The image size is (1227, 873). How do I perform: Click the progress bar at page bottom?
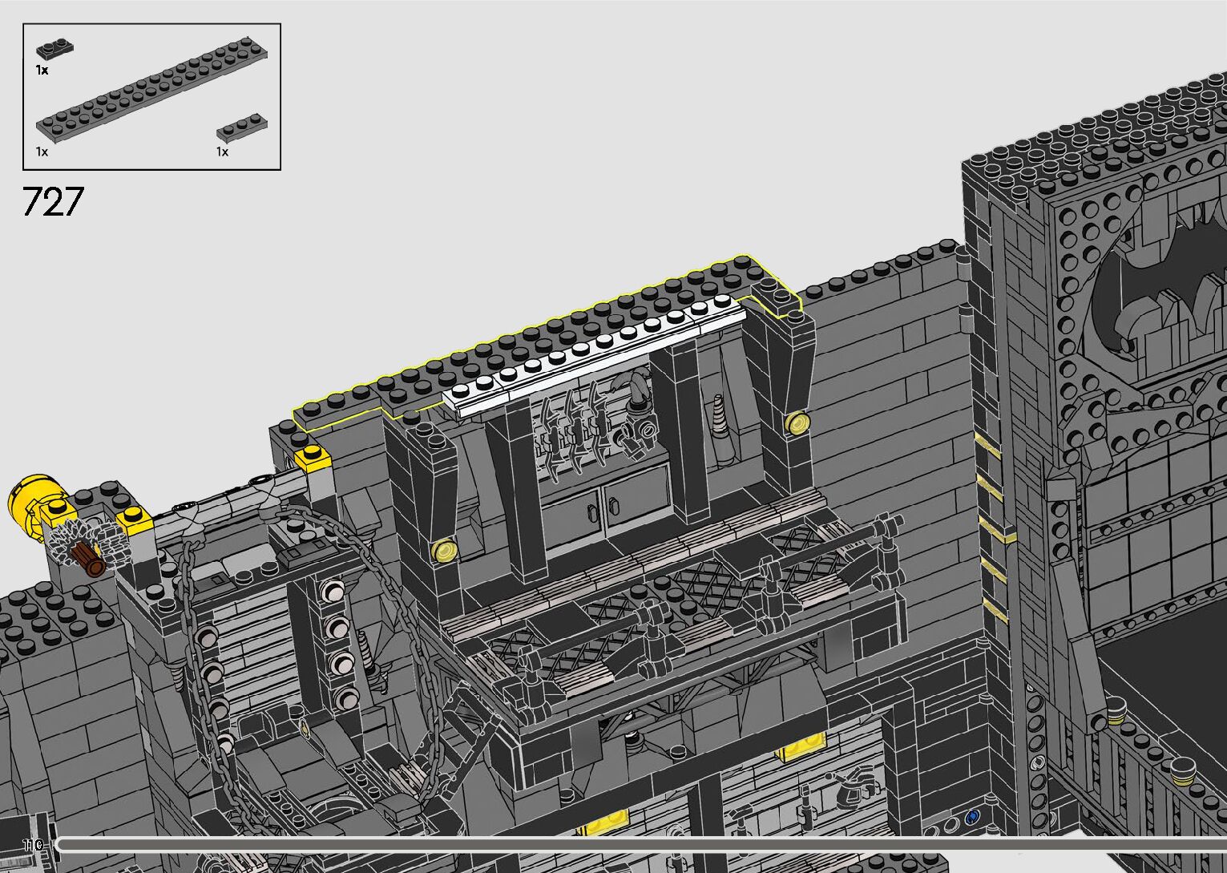(641, 844)
